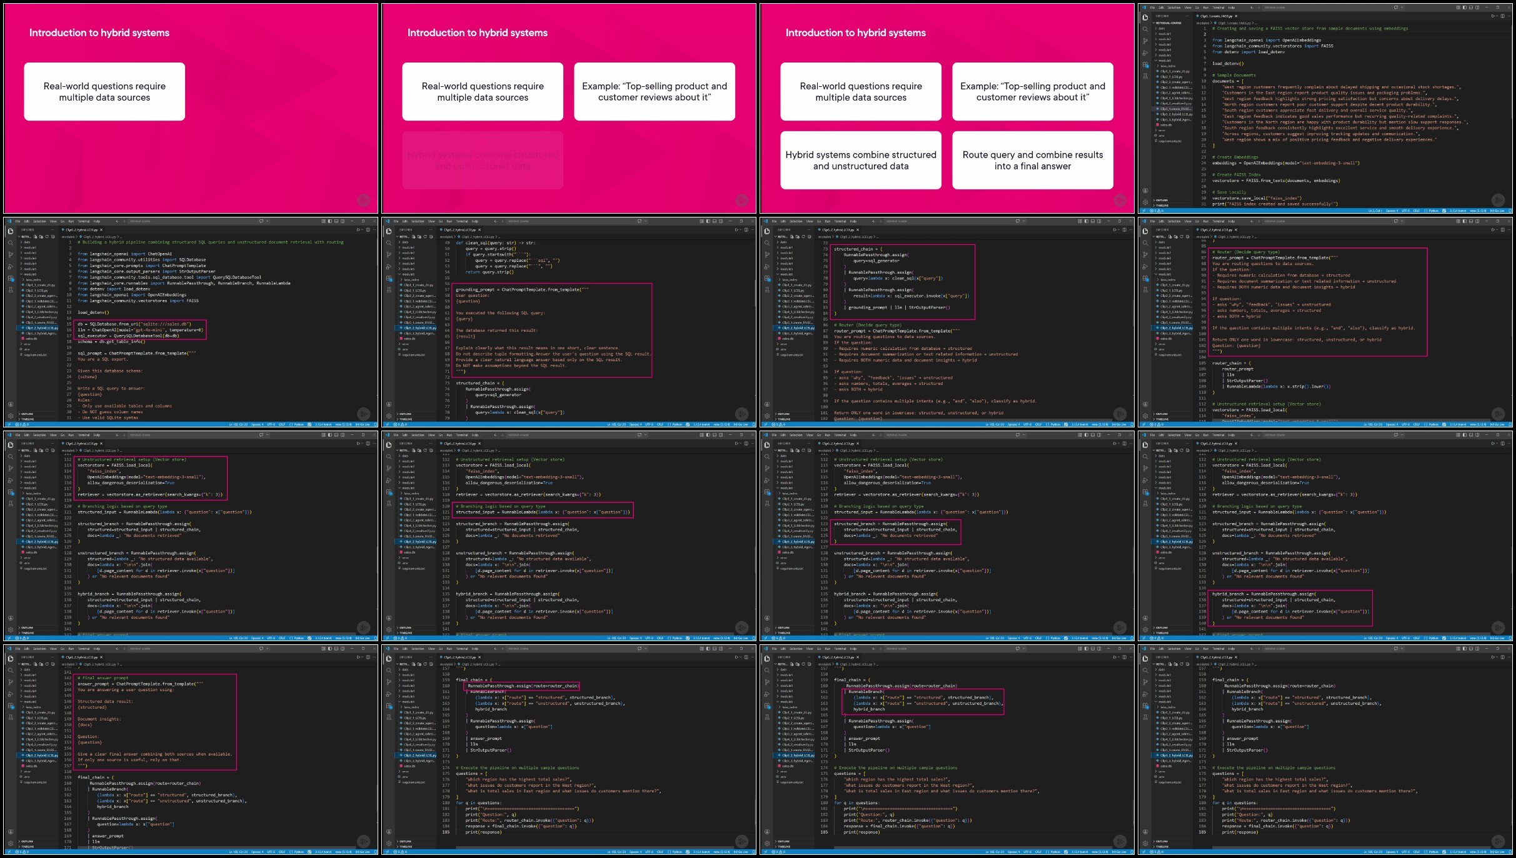Click Testing flask icon in the create_FAISS frame
This screenshot has height=858, width=1516.
[x=1145, y=76]
